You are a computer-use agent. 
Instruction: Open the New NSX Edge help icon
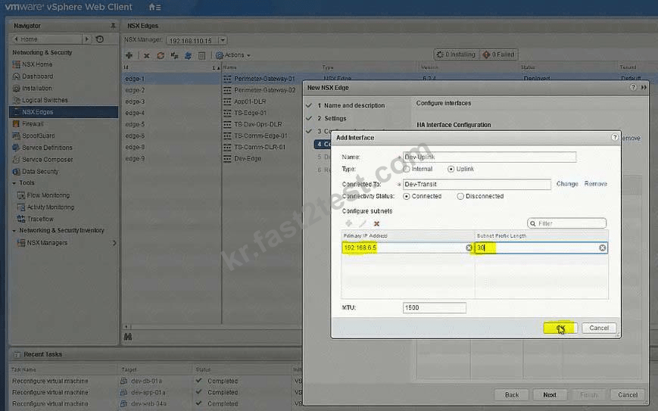point(633,87)
